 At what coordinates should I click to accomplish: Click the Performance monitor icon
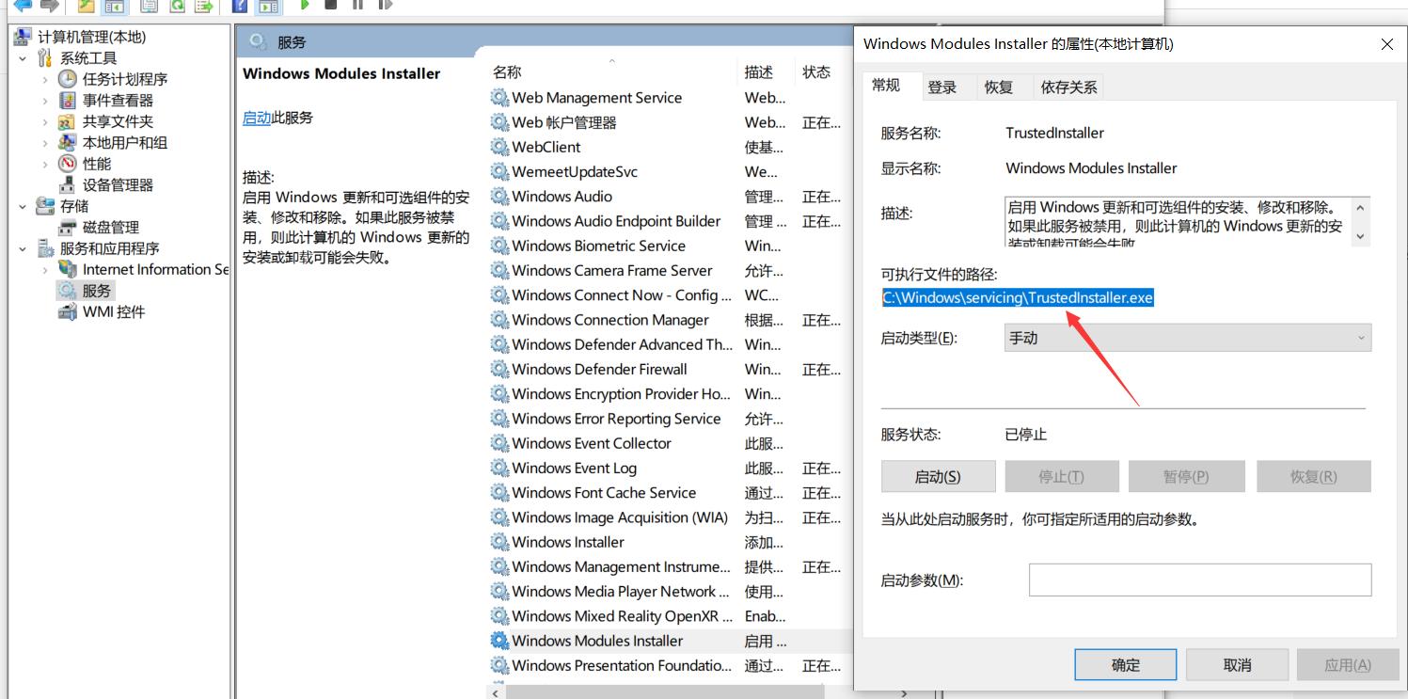[67, 164]
